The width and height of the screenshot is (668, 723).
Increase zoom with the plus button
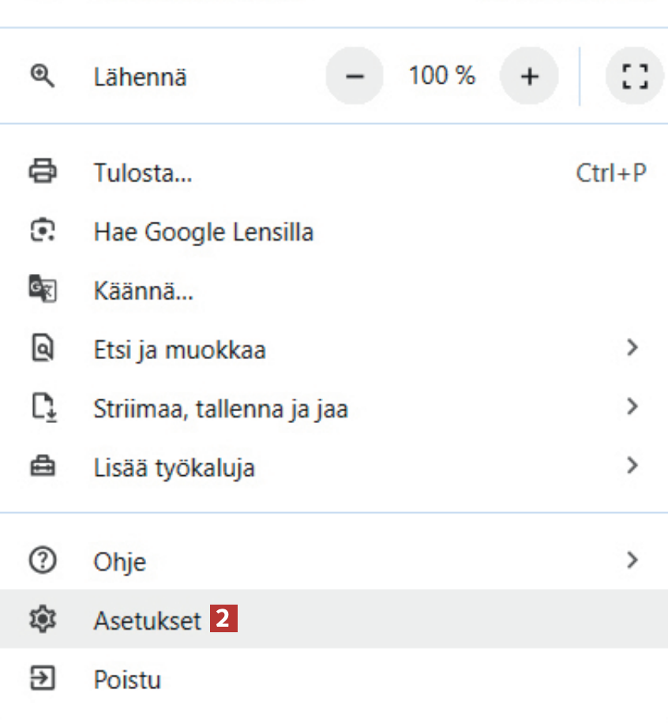click(x=530, y=77)
